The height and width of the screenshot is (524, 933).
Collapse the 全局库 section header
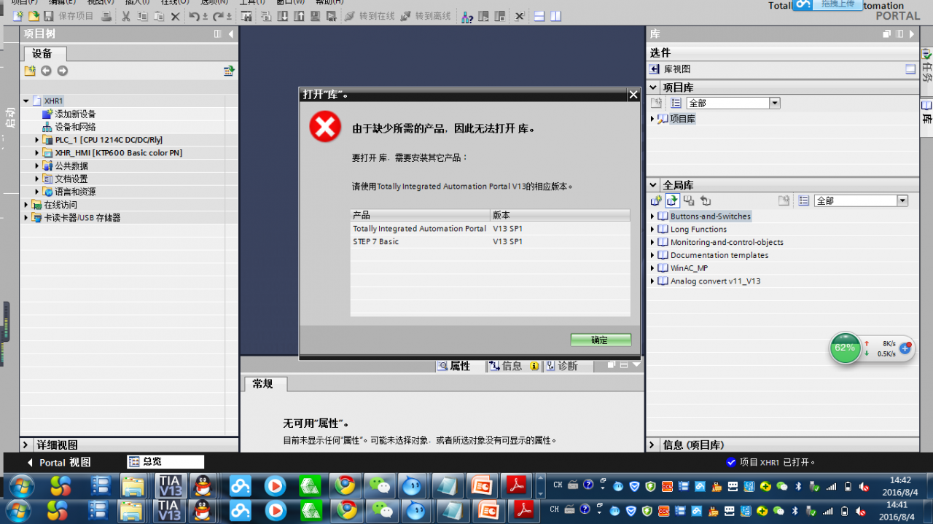[654, 185]
